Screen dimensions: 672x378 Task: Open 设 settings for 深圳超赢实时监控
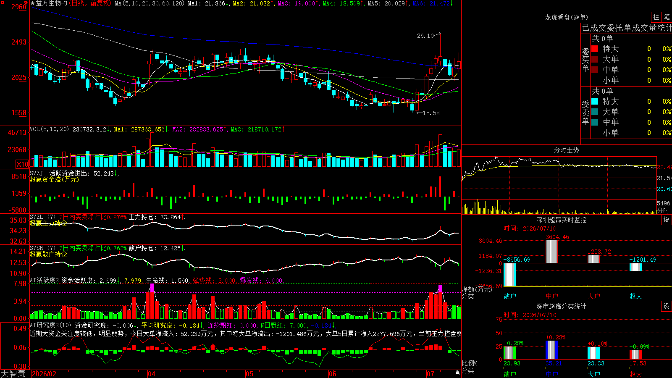pyautogui.click(x=667, y=220)
